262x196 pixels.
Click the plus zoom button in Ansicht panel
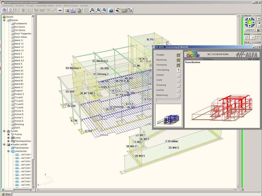(x=259, y=19)
